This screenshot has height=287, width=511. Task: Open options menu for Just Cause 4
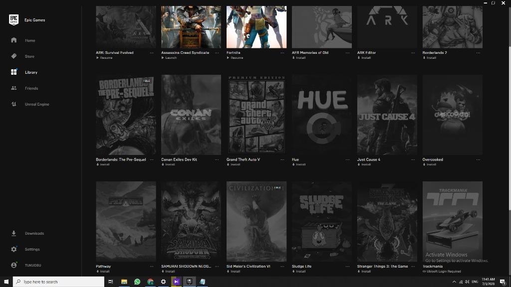coord(413,160)
